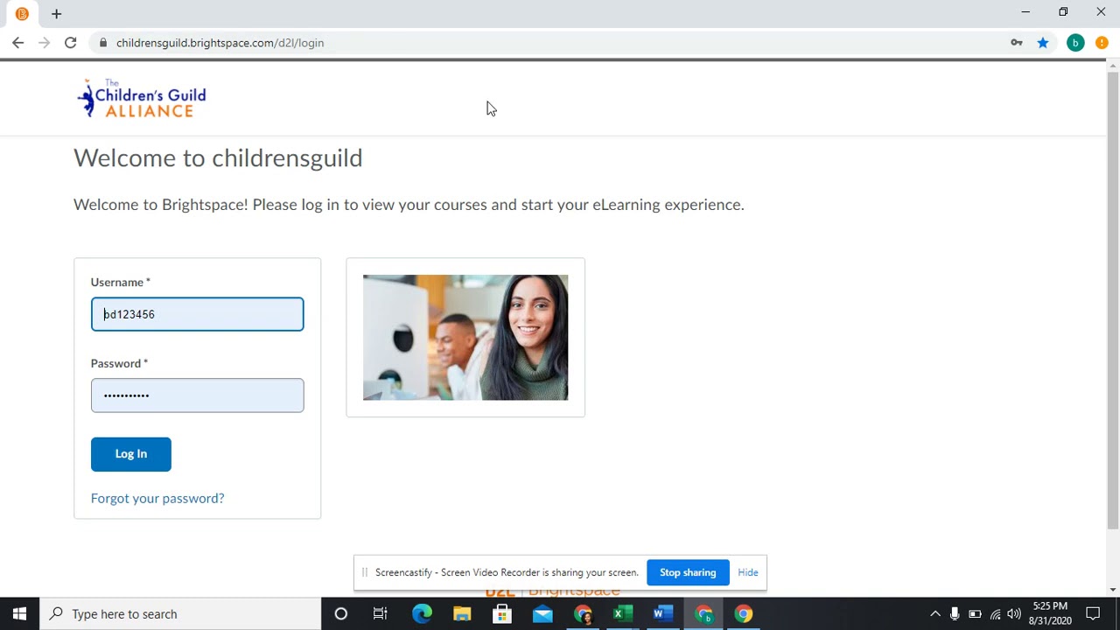The image size is (1120, 630).
Task: Click the browser back arrow
Action: 17,43
